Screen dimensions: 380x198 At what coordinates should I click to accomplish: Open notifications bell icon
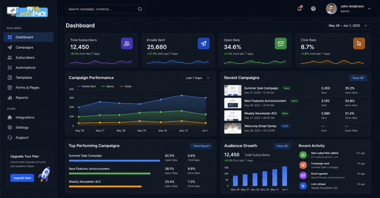point(299,9)
